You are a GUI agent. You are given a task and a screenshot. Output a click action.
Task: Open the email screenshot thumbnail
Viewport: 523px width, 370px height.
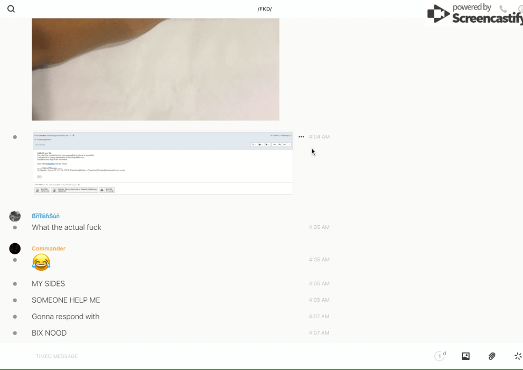(x=163, y=163)
